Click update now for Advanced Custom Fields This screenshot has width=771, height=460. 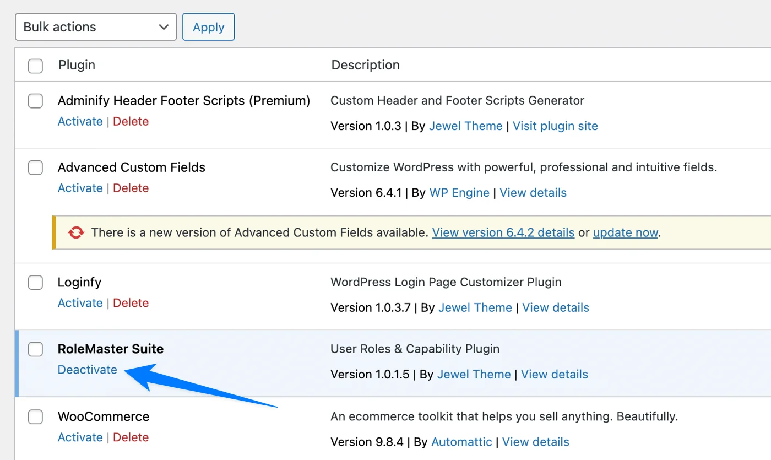point(625,232)
